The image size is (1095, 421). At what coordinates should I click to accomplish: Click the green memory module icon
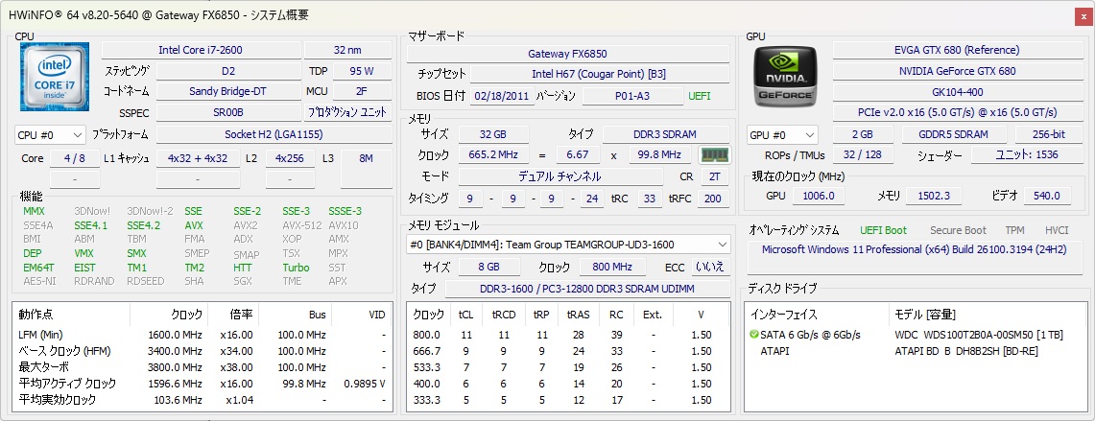click(x=714, y=154)
